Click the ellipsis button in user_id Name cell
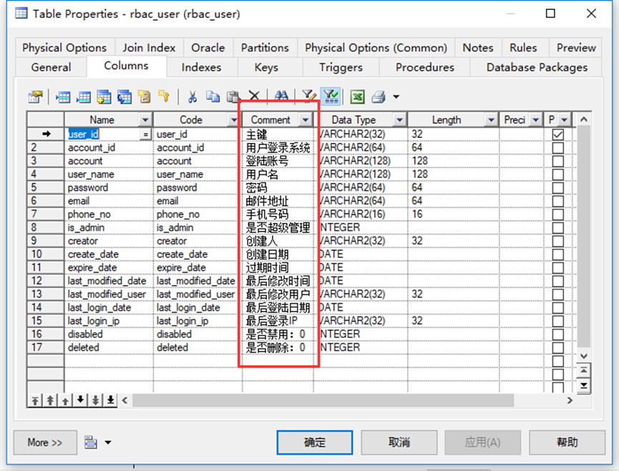The image size is (619, 471). (146, 134)
